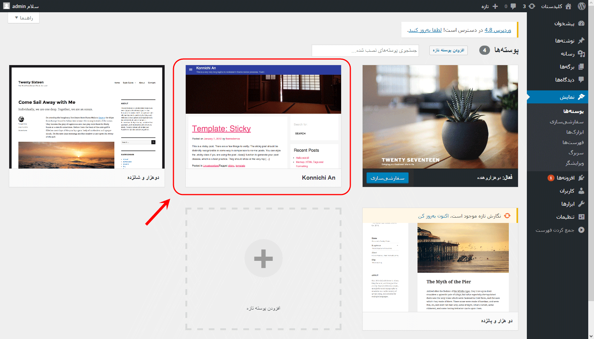Click the plus icon for تازه
594x339 pixels.
[x=495, y=6]
